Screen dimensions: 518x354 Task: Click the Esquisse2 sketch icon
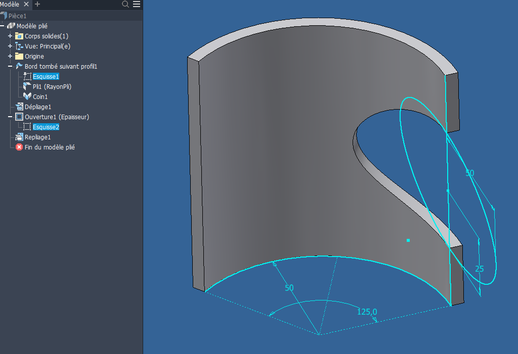point(27,127)
